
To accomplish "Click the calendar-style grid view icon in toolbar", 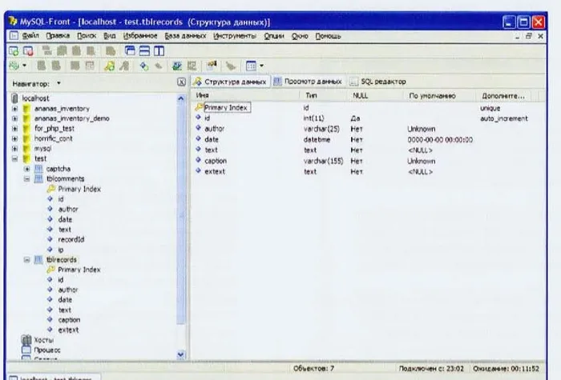I will 251,66.
